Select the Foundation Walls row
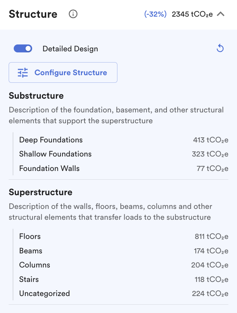The width and height of the screenshot is (237, 313). coord(49,168)
